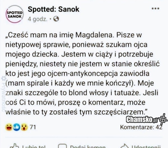Click the Spotted Sanok profile picture

pyautogui.click(x=14, y=15)
